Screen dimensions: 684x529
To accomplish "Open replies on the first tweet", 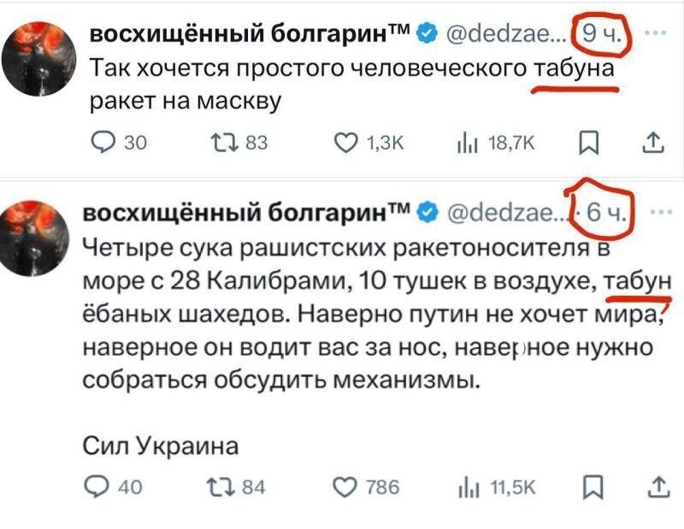I will [103, 144].
